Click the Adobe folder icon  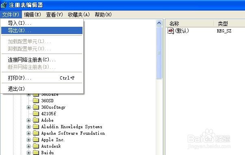click(x=36, y=120)
